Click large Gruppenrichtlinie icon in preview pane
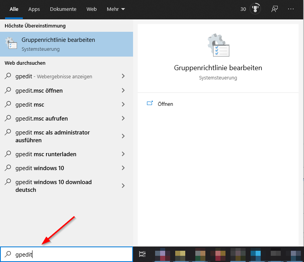Viewport: 304px width, 262px height. pyautogui.click(x=218, y=45)
